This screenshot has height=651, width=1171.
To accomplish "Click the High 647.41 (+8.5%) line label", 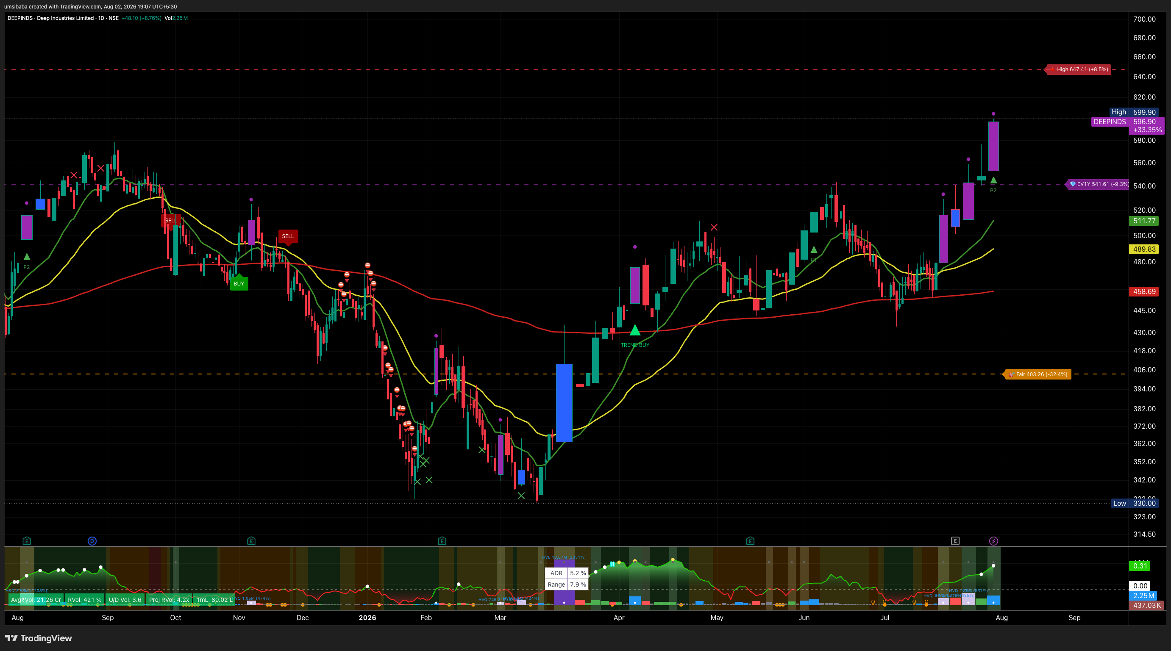I will tap(1079, 69).
